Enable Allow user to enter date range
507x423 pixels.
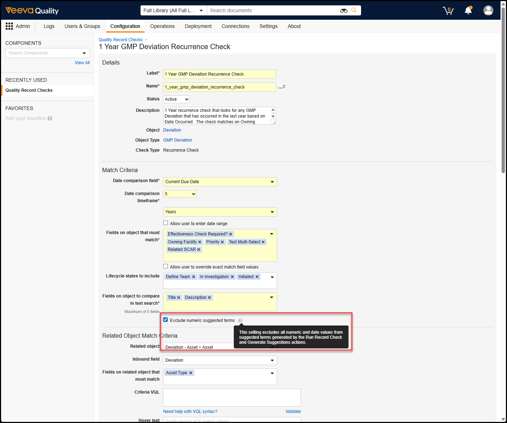click(166, 223)
